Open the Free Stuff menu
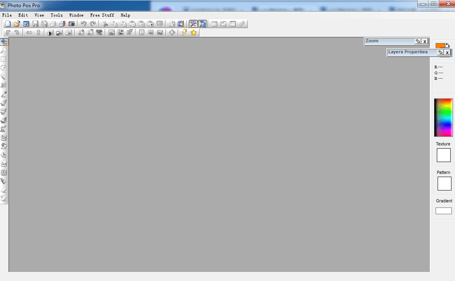The height and width of the screenshot is (281, 455). tap(102, 15)
